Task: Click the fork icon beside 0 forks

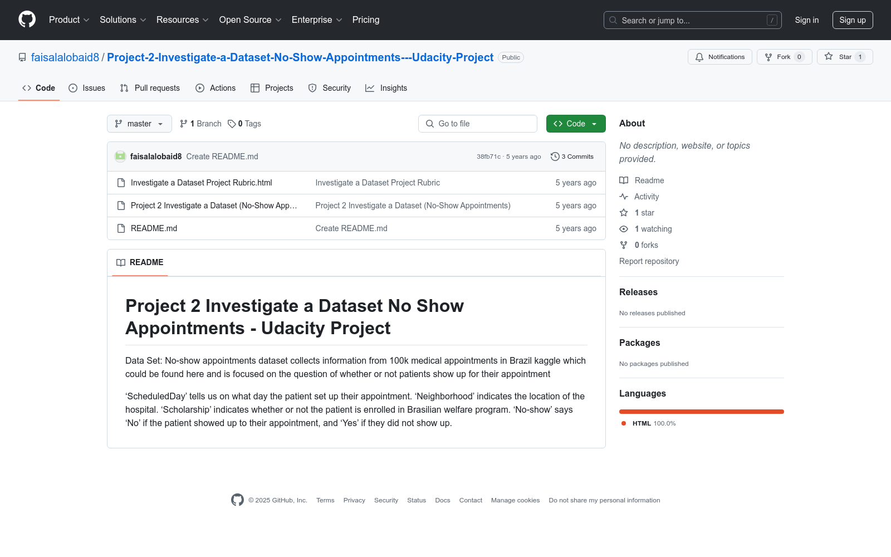Action: 624,245
